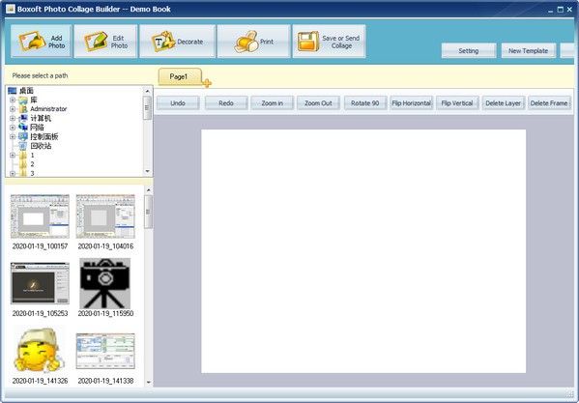This screenshot has height=403, width=579.
Task: Select the 控制面板 control panel node
Action: click(44, 136)
